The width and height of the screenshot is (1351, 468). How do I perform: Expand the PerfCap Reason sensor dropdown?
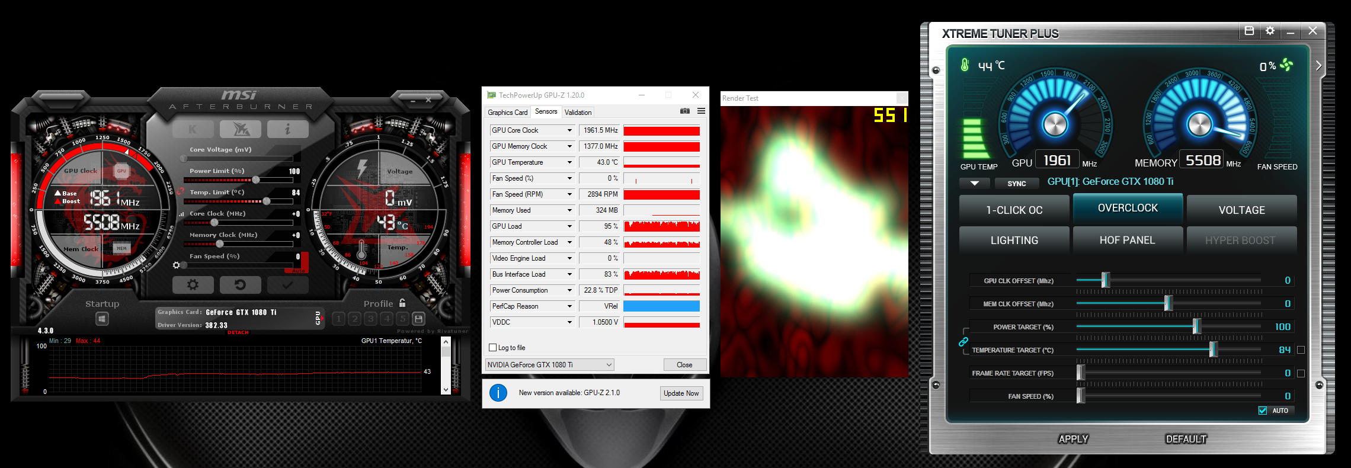coord(569,306)
